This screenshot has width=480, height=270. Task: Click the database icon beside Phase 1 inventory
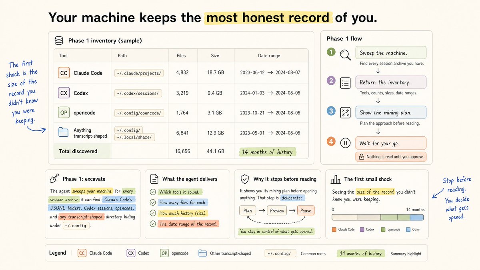[x=59, y=41]
